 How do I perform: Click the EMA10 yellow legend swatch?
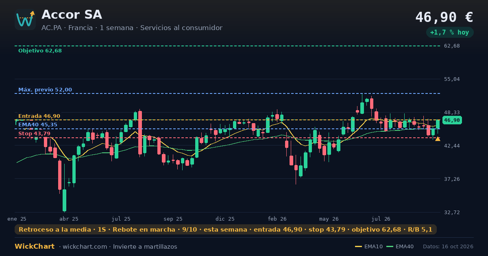[x=358, y=247]
